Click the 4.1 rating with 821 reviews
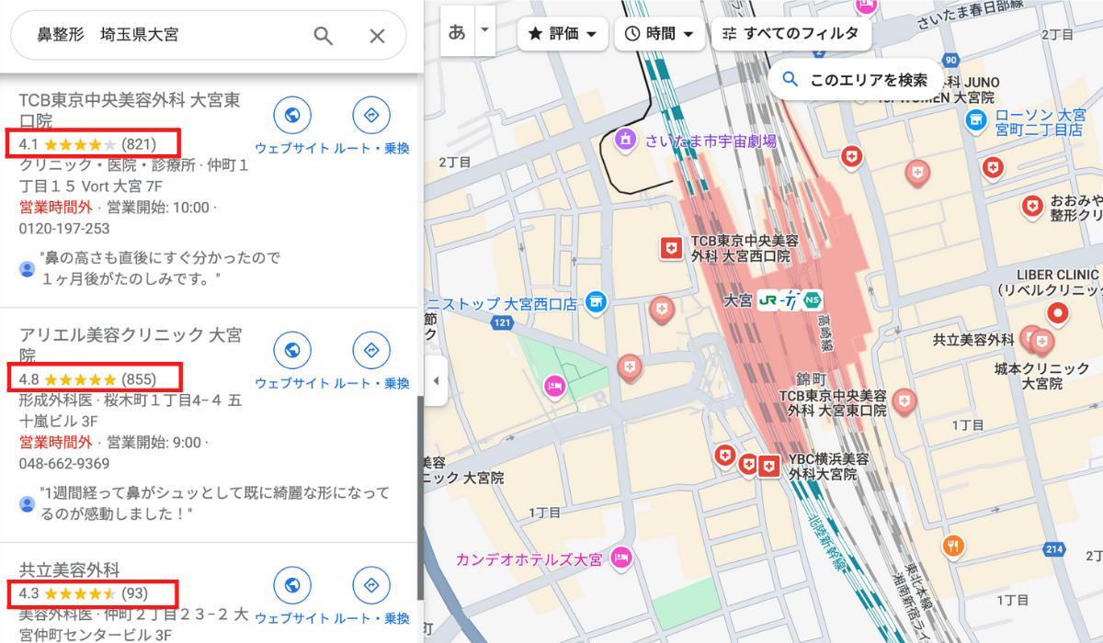 point(87,144)
